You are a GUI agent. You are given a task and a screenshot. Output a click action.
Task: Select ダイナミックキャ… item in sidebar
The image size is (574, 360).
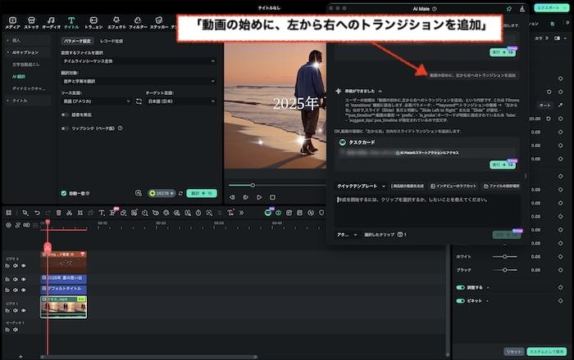pyautogui.click(x=29, y=88)
